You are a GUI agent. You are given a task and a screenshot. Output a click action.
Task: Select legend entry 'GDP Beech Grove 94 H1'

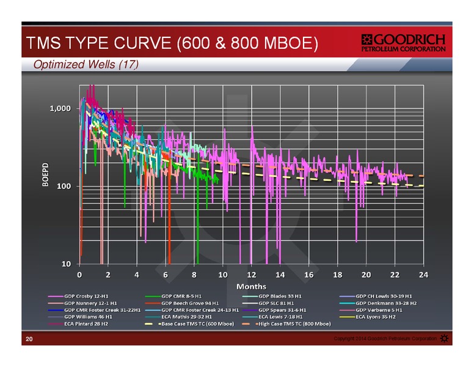[x=182, y=303]
